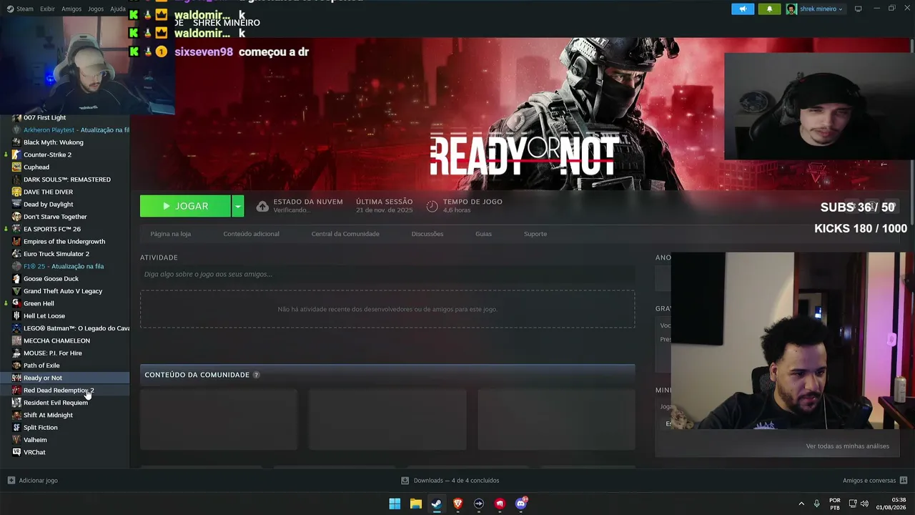The height and width of the screenshot is (515, 915).
Task: Open the Guias tab
Action: tap(483, 234)
